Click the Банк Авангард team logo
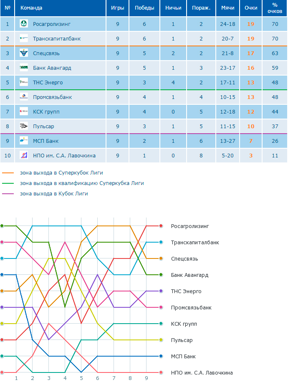 click(x=24, y=68)
